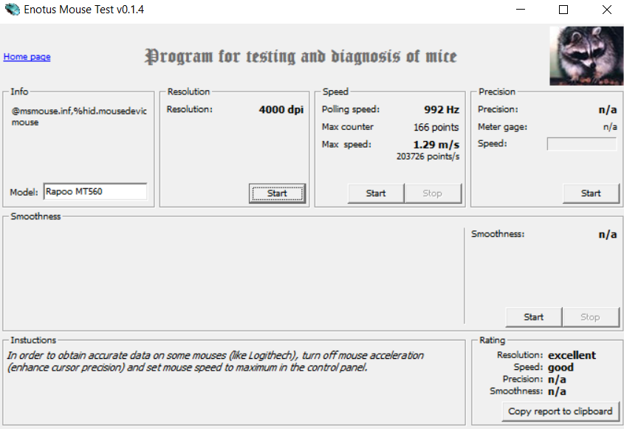This screenshot has width=624, height=429.
Task: Click the Model input field with Rapoo MT560
Action: coord(95,192)
